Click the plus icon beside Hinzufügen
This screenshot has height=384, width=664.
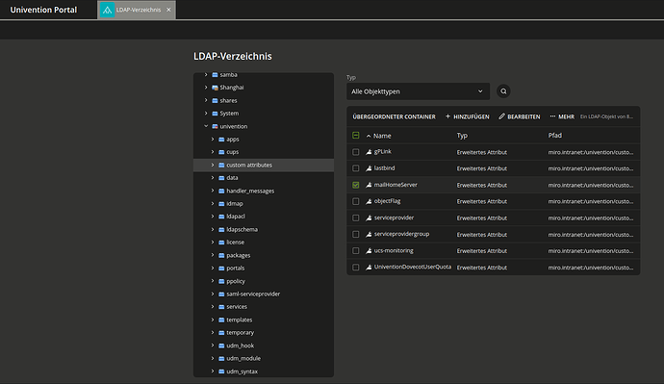tap(447, 116)
